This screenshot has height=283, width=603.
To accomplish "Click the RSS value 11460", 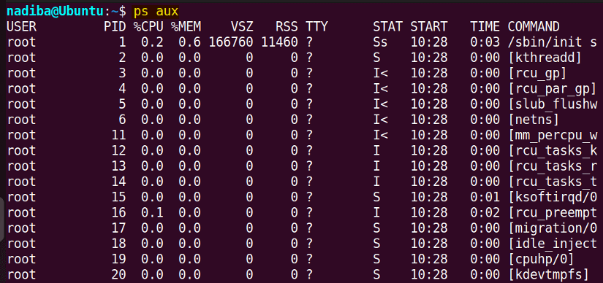I will pos(280,42).
